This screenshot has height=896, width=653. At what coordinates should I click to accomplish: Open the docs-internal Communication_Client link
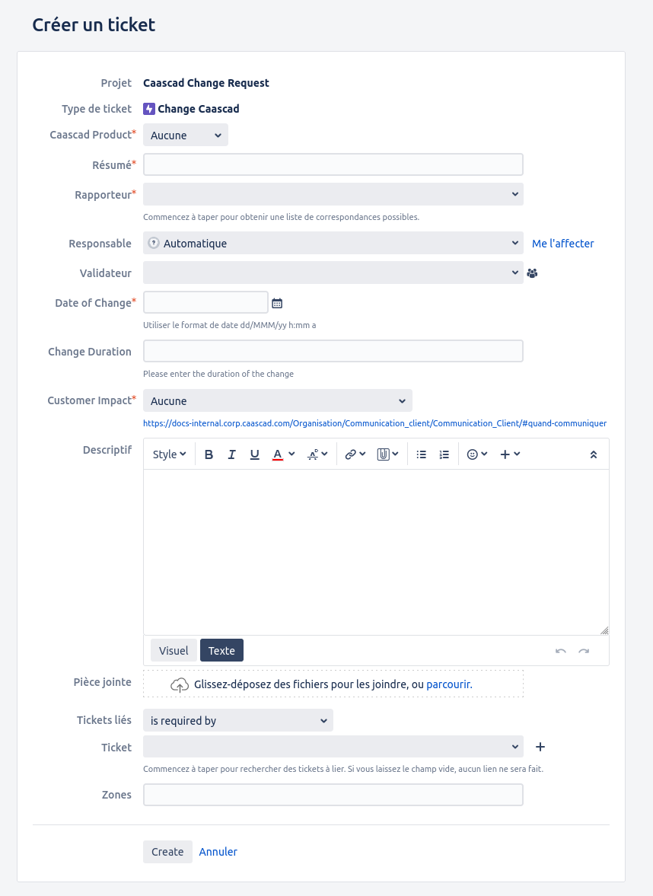pyautogui.click(x=374, y=423)
